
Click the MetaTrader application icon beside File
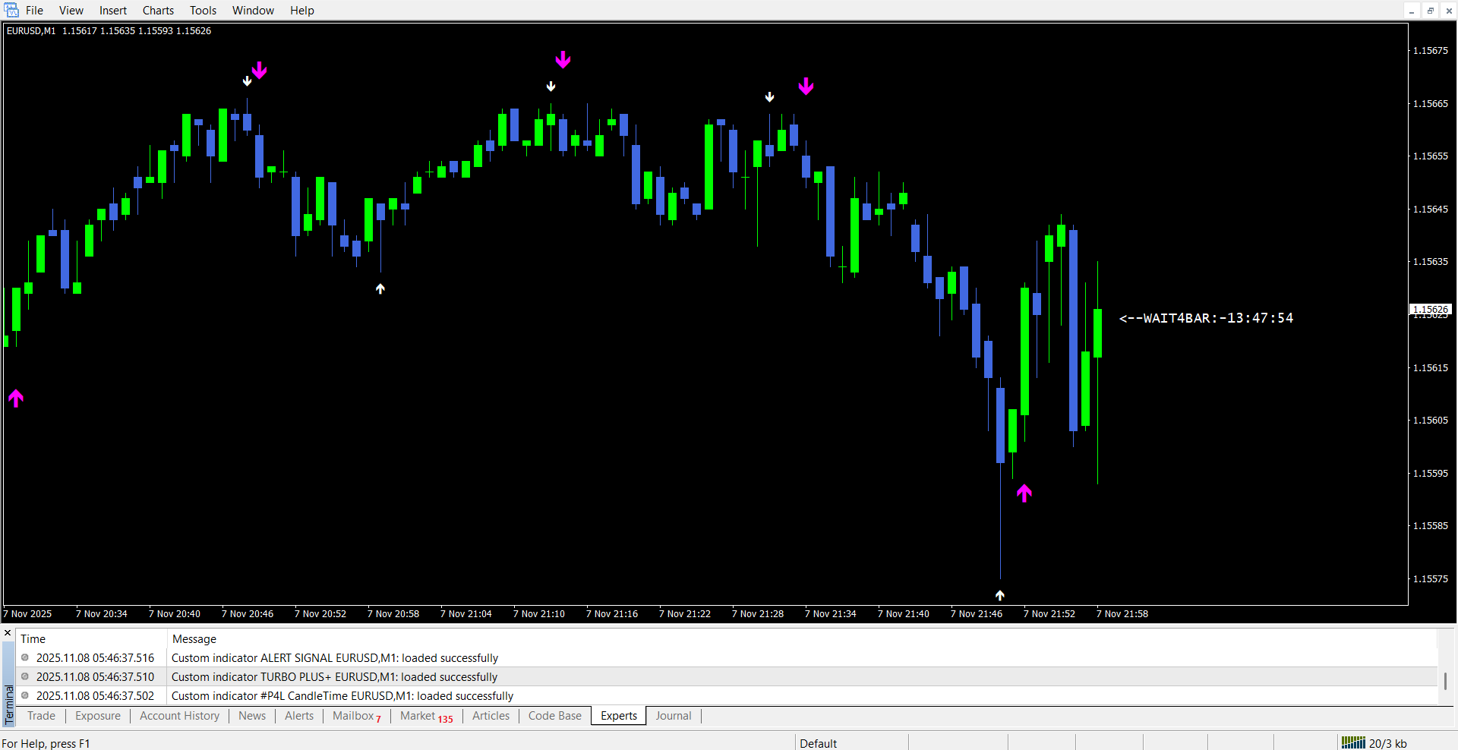(x=11, y=10)
